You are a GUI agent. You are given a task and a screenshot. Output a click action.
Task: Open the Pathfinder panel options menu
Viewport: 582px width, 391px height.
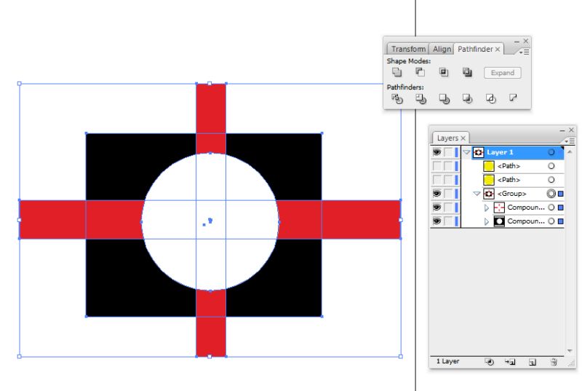524,52
